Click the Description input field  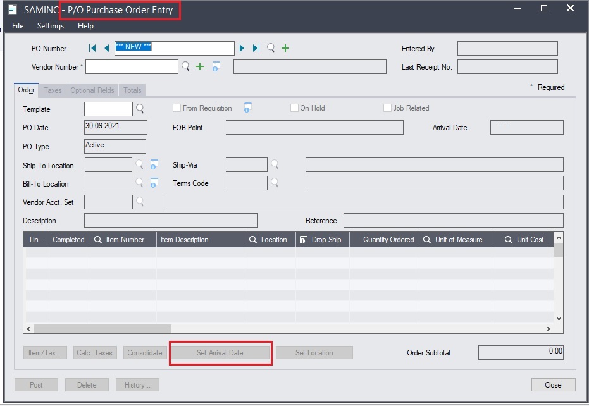coord(171,221)
